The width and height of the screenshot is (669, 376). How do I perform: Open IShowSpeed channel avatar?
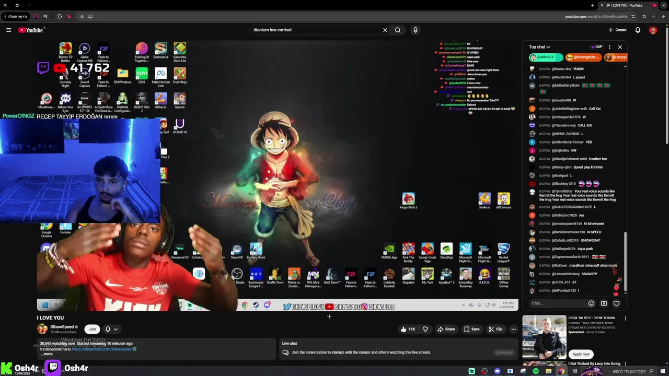point(42,329)
